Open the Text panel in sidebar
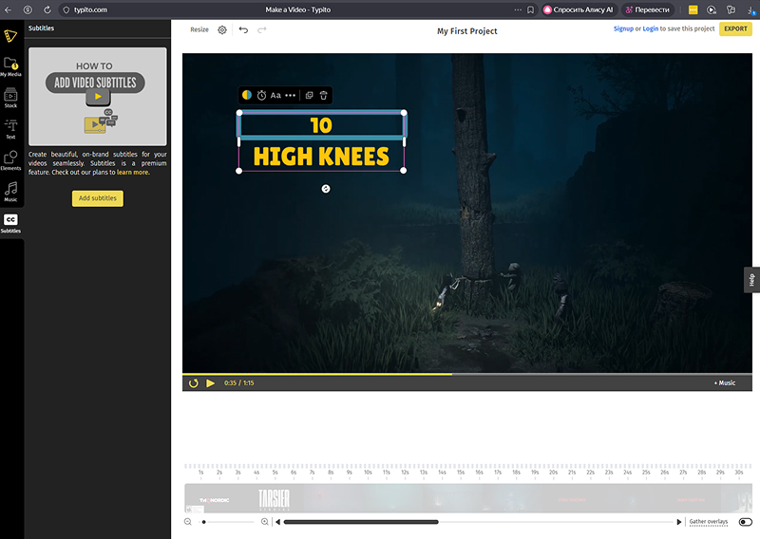760x539 pixels. point(11,129)
